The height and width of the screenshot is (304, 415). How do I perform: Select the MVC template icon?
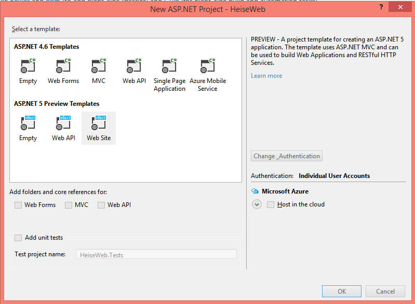pyautogui.click(x=99, y=66)
